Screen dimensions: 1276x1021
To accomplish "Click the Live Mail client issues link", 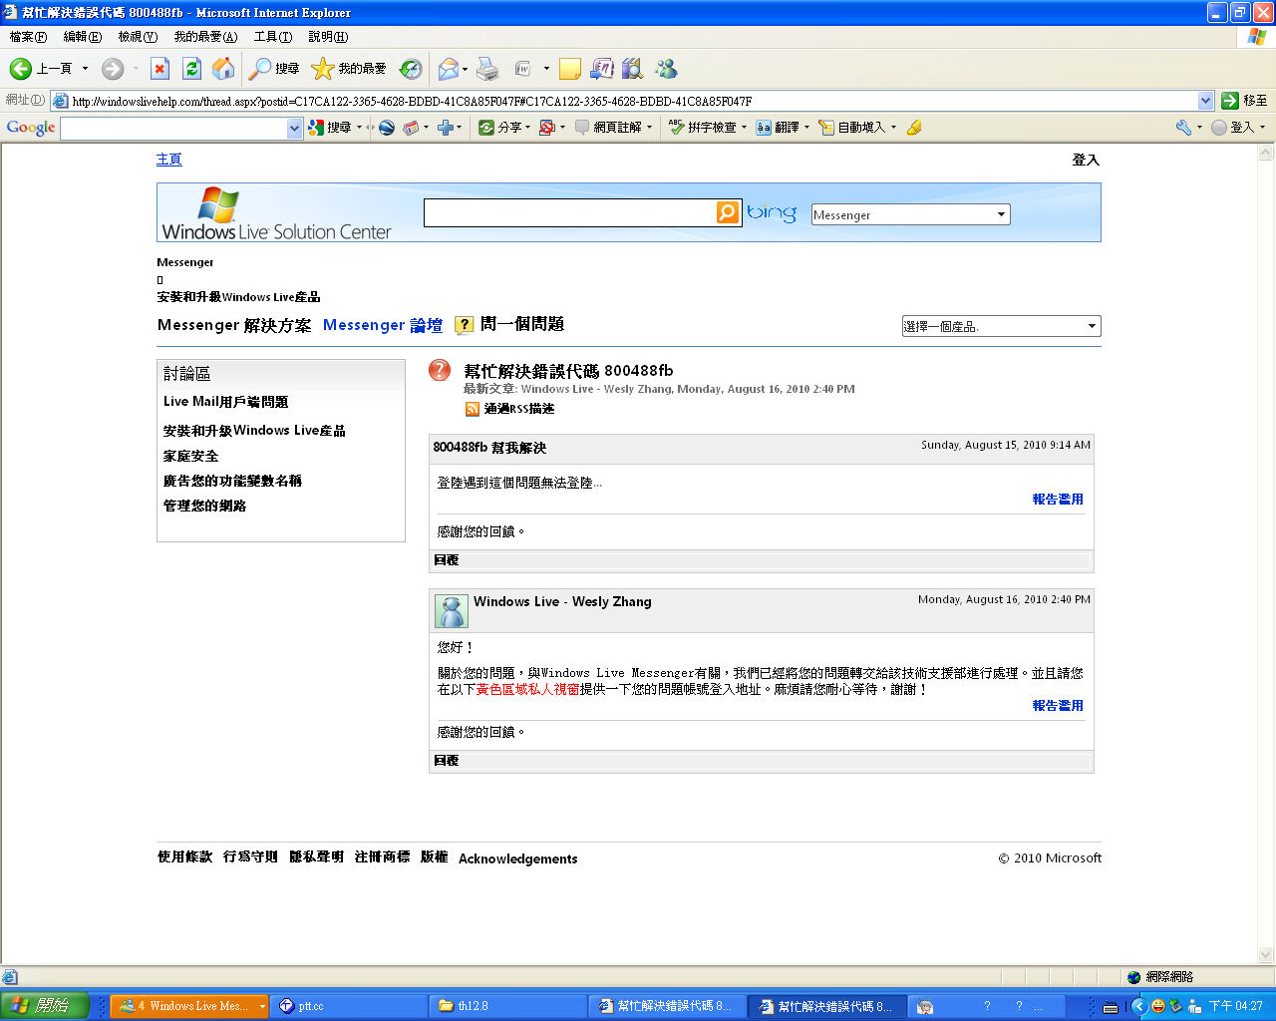I will (225, 402).
